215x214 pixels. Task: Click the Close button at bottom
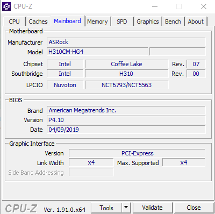click(x=193, y=208)
